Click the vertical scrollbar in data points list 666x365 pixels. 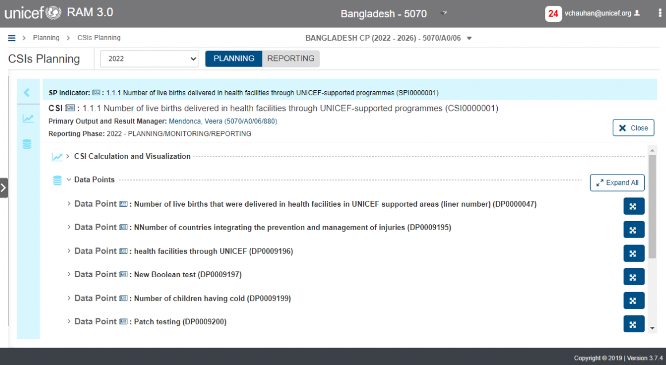pyautogui.click(x=652, y=207)
